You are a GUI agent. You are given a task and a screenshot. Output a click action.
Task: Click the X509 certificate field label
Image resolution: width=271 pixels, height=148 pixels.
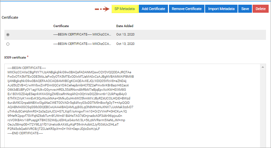click(16, 57)
